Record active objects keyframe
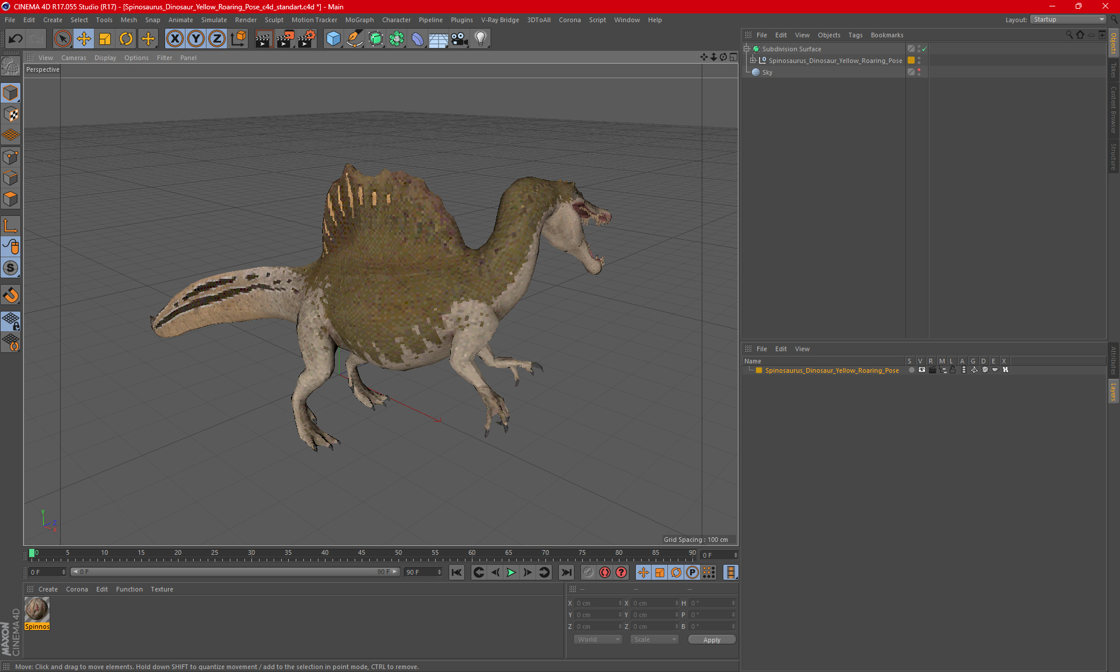The image size is (1120, 672). (x=588, y=572)
